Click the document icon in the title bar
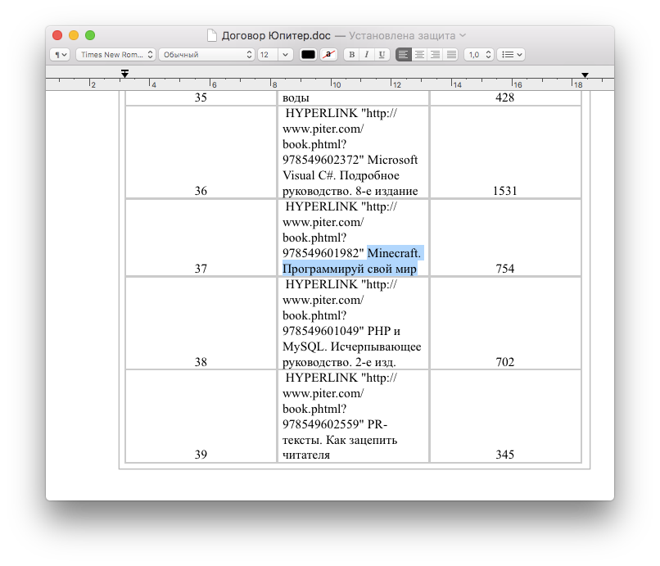The width and height of the screenshot is (660, 566). 213,36
